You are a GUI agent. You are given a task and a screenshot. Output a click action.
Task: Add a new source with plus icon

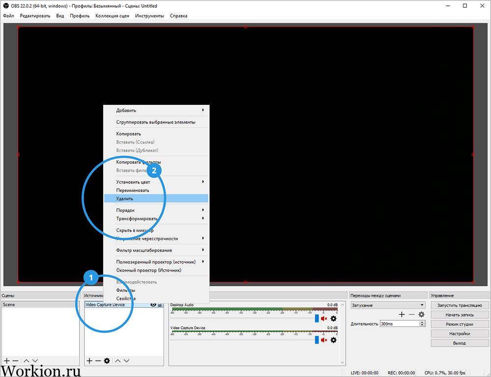point(89,361)
